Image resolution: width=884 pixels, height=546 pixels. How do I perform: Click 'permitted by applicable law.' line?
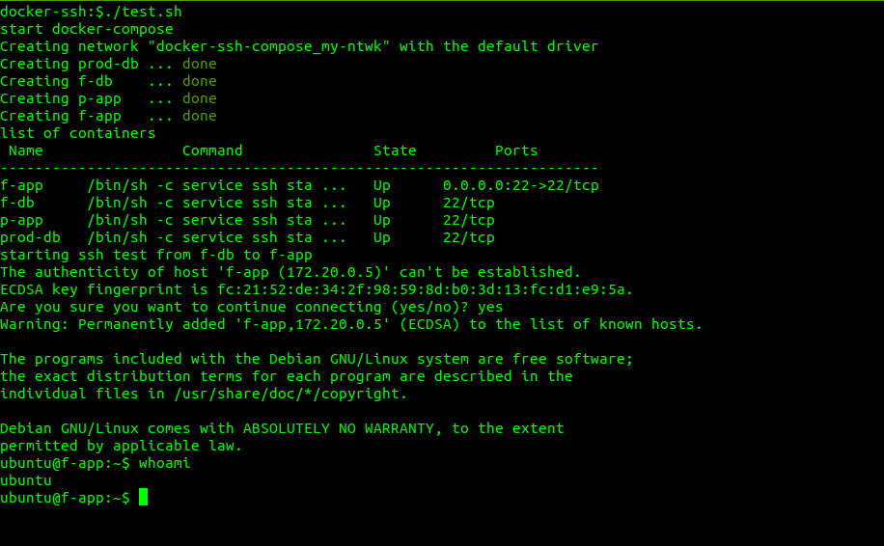[x=122, y=447]
